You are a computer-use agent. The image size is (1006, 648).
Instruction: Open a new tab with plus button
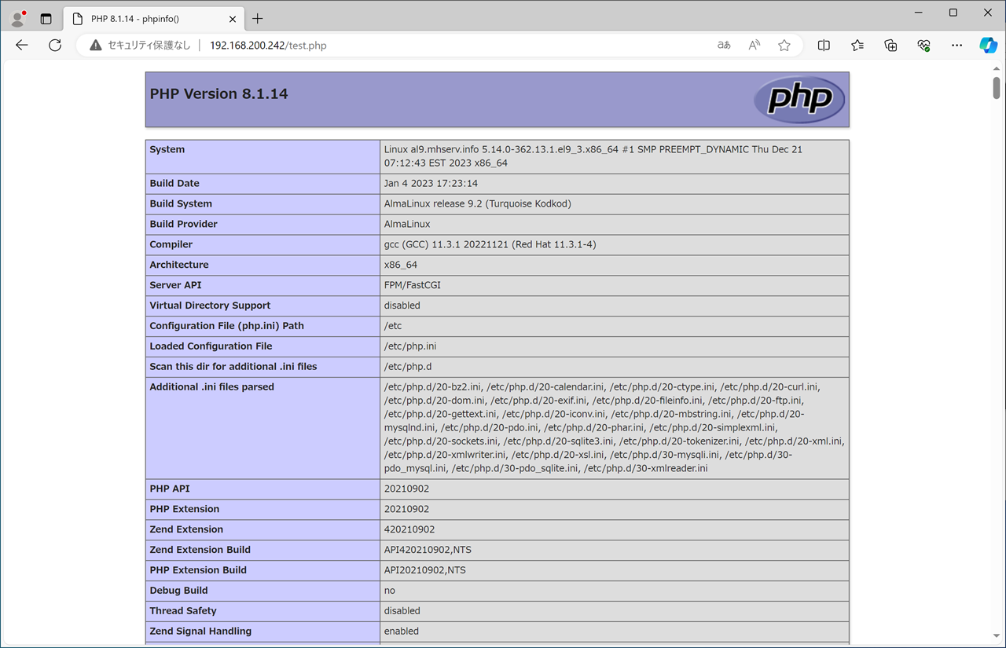point(258,19)
